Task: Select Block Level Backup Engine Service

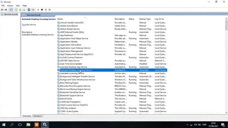Action: coord(75,89)
